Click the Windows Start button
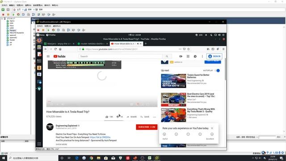This screenshot has height=161, width=286. point(4,158)
